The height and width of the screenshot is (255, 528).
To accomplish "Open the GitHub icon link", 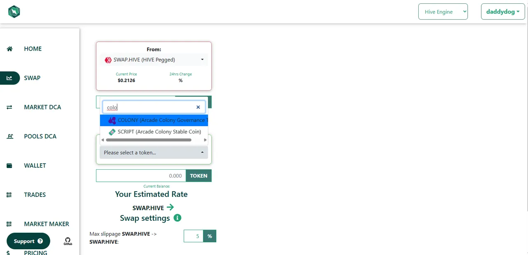I will (68, 241).
